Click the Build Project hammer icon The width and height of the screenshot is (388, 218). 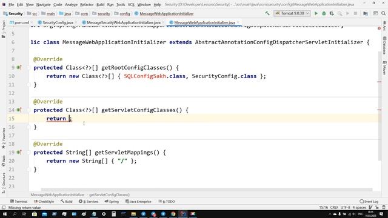[267, 13]
